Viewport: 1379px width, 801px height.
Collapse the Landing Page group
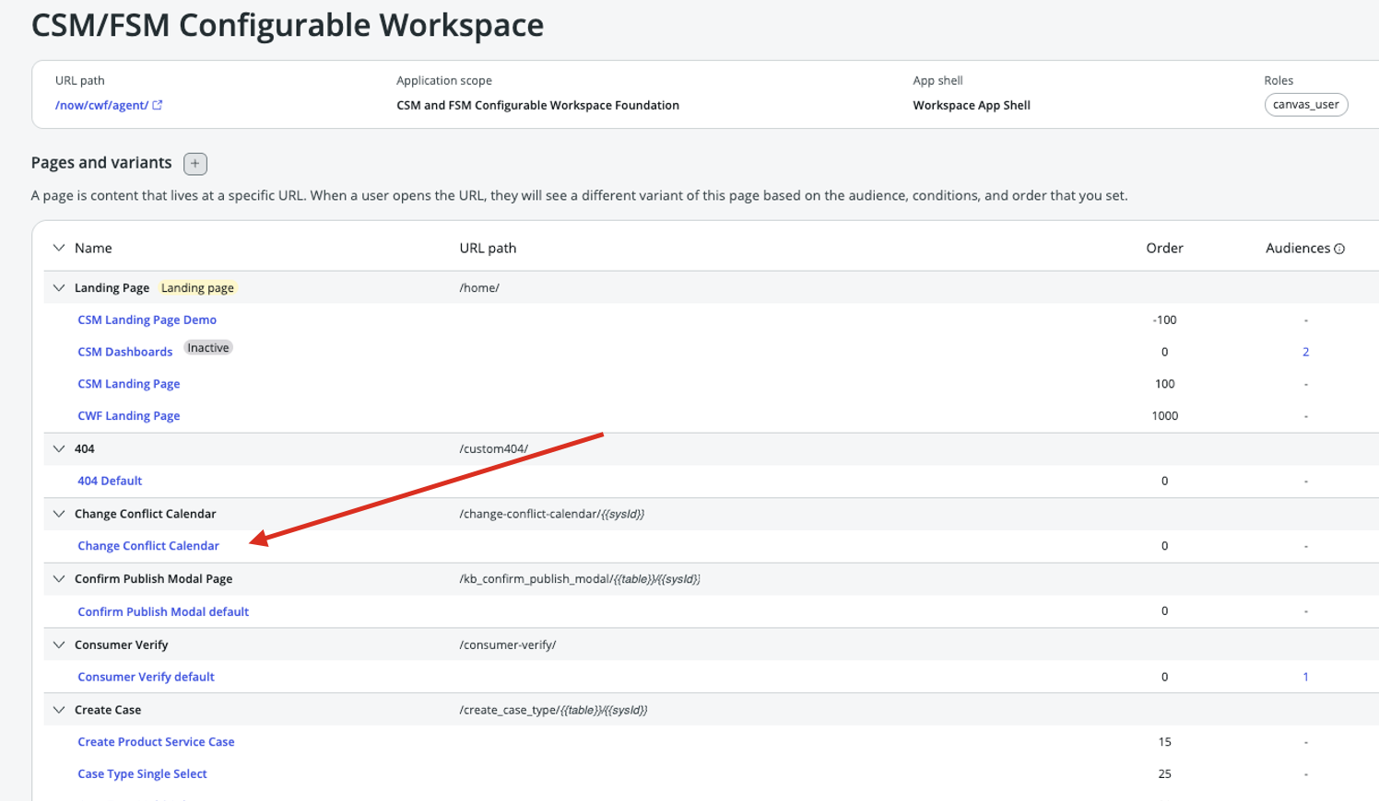(x=59, y=288)
